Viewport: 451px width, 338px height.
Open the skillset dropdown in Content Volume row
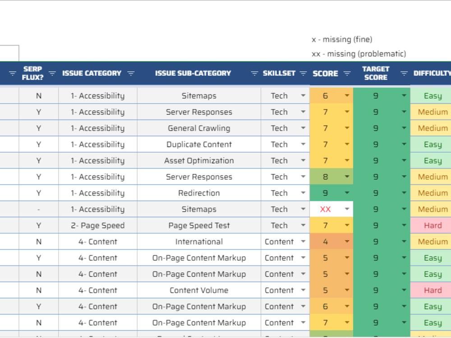coord(303,290)
